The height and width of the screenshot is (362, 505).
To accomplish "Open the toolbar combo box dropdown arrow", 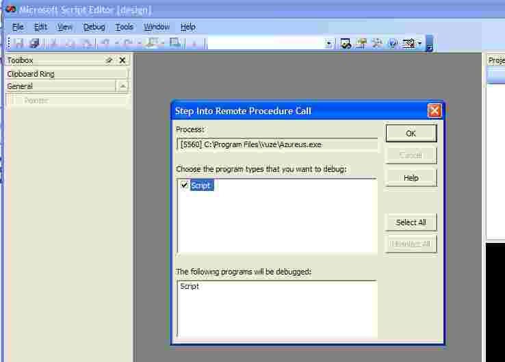I will coord(329,43).
